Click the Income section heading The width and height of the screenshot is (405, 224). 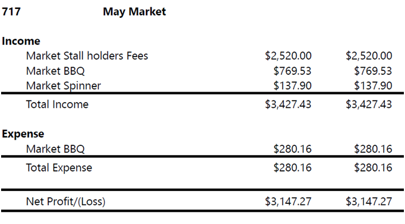[21, 41]
